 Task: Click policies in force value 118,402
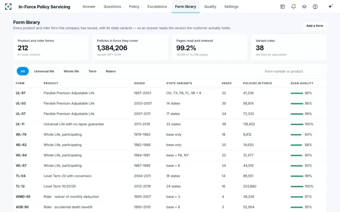point(249,124)
